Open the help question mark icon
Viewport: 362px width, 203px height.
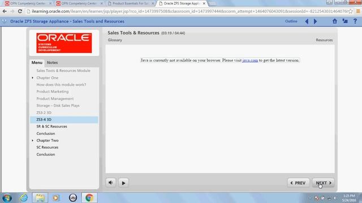(x=355, y=21)
